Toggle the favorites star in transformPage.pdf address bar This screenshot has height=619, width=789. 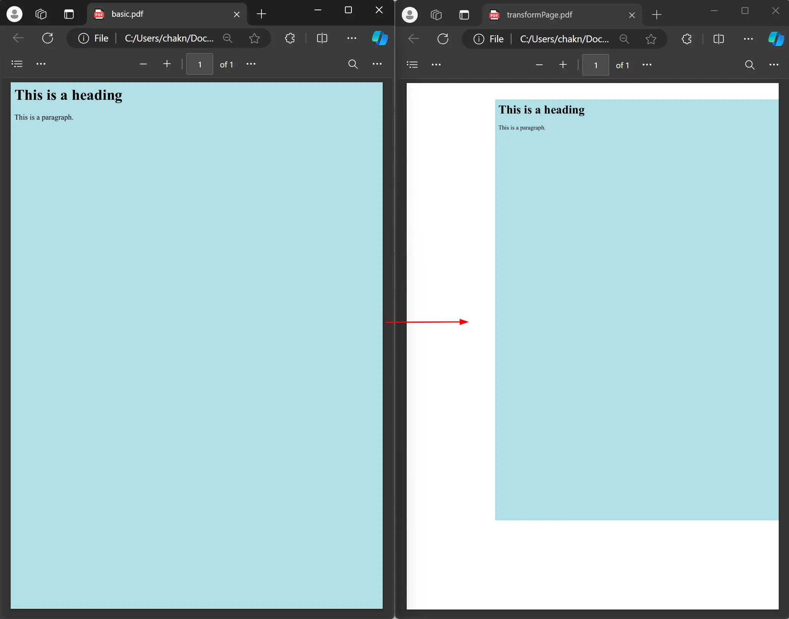(651, 39)
